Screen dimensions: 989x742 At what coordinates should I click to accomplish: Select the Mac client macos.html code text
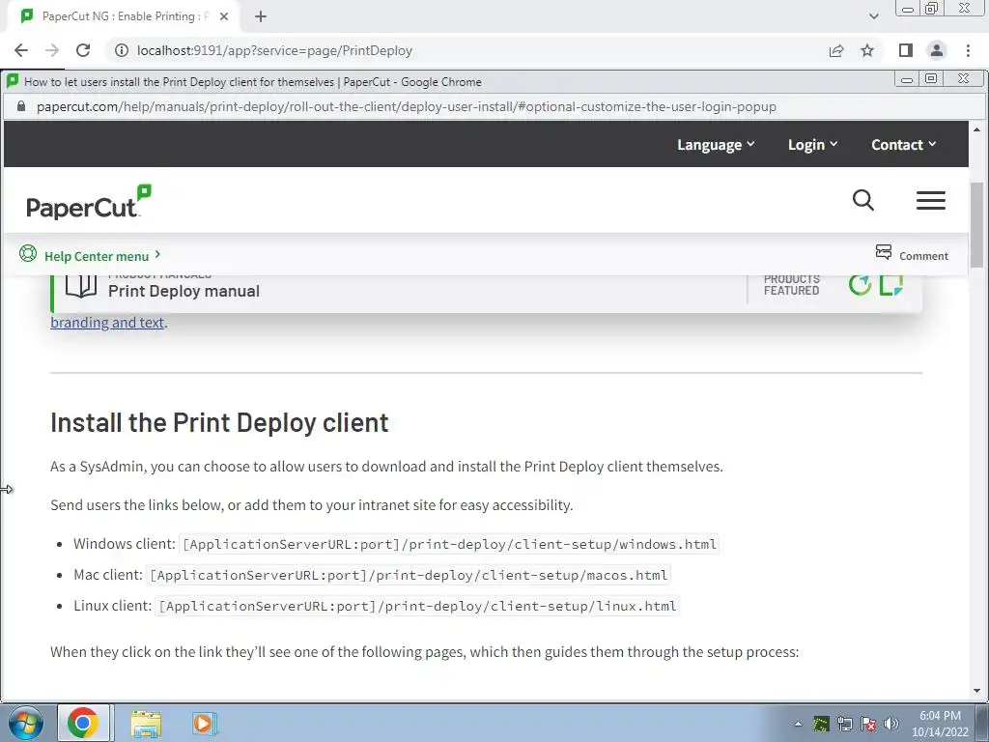(x=409, y=575)
